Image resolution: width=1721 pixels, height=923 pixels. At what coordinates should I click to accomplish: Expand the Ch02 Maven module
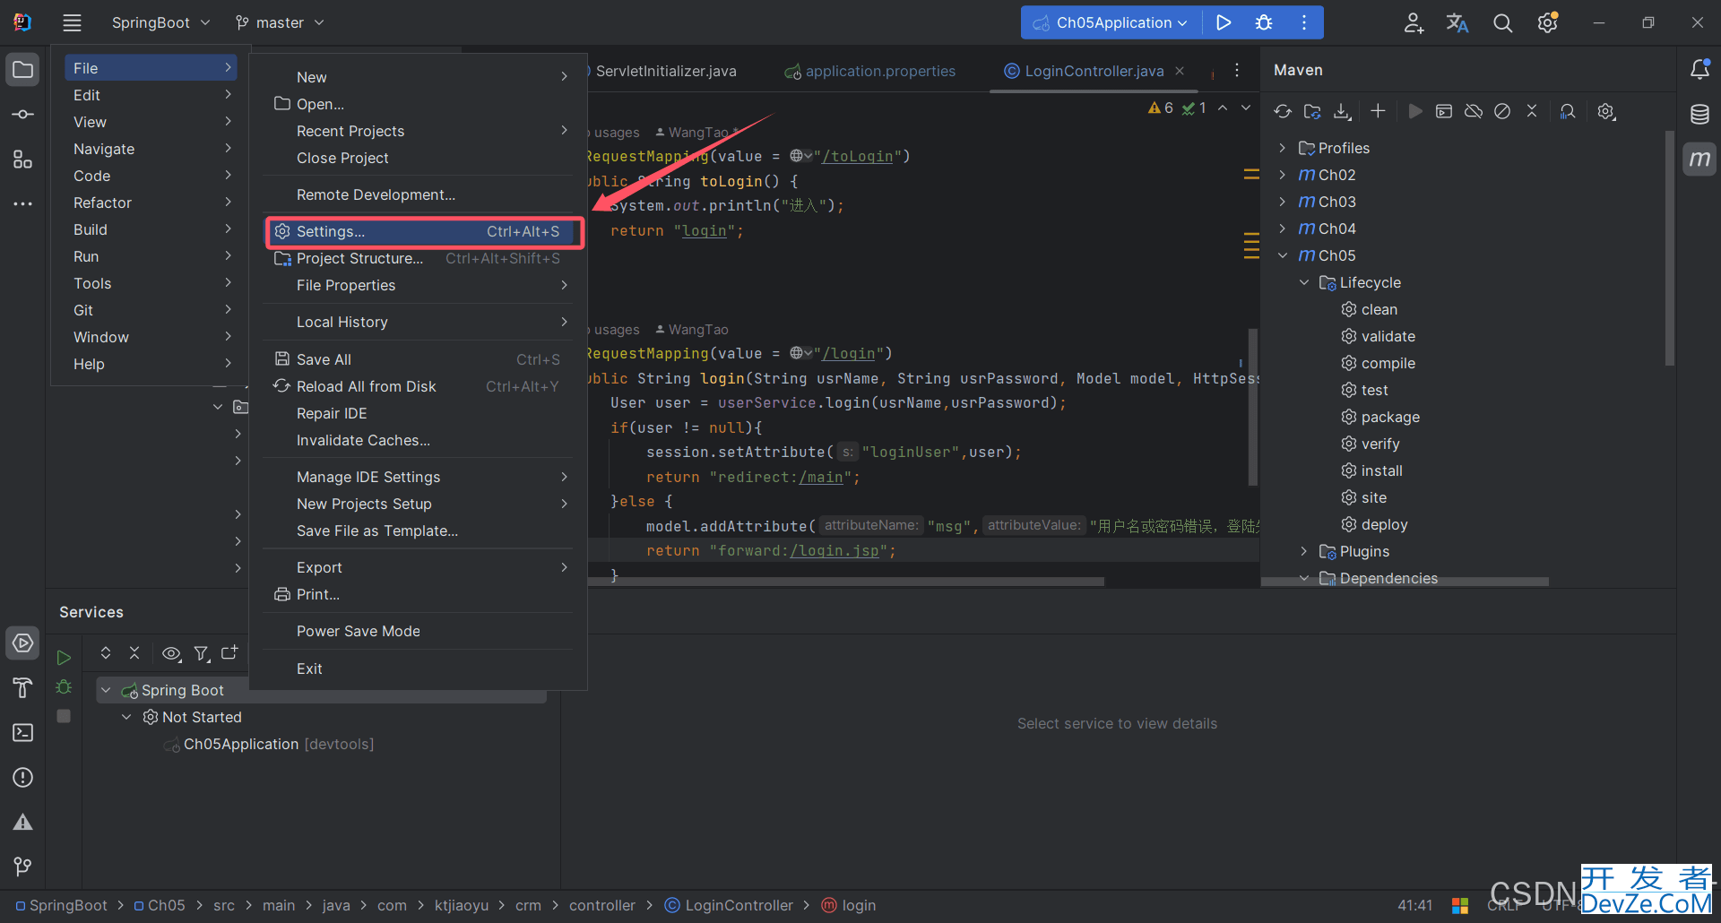coord(1283,175)
